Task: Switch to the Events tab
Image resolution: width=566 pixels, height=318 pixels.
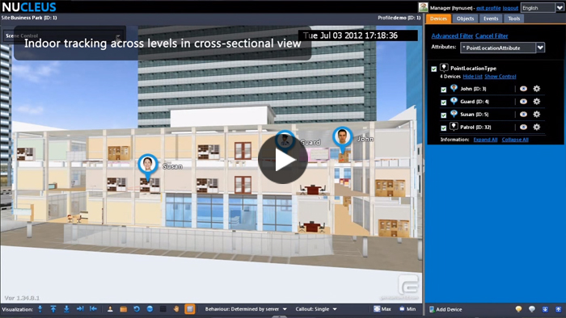Action: tap(491, 19)
